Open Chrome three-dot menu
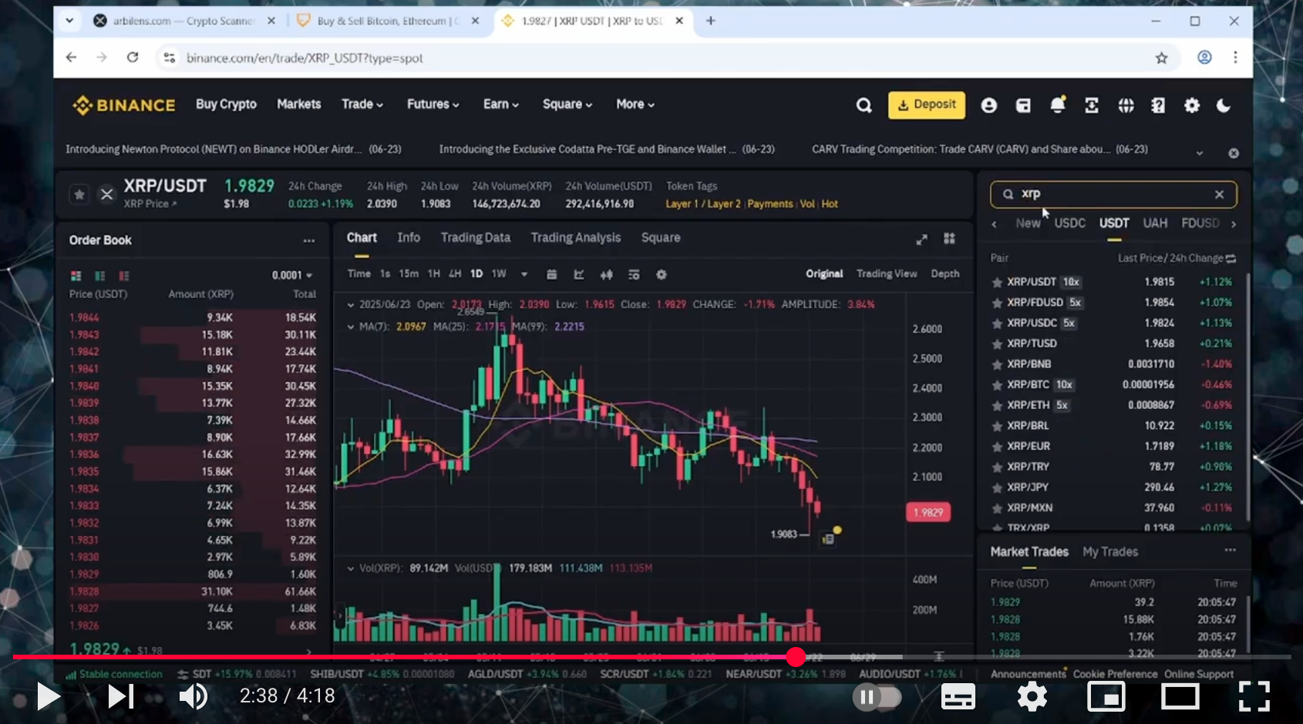The width and height of the screenshot is (1303, 724). point(1235,57)
